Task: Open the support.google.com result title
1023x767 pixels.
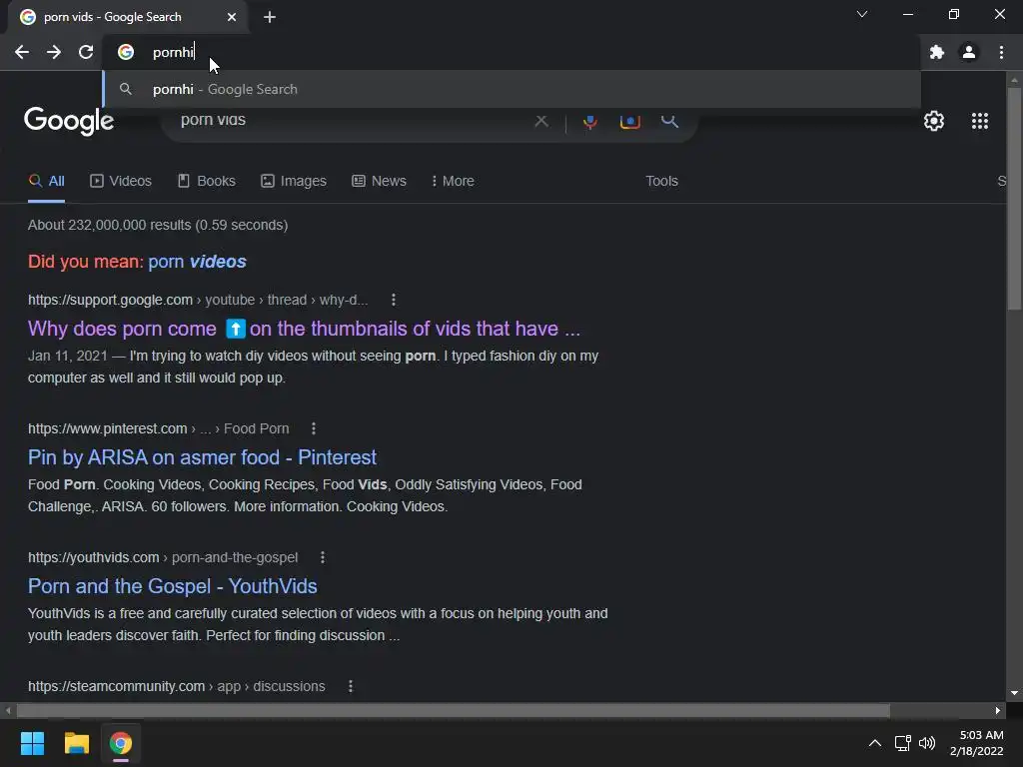Action: coord(304,329)
